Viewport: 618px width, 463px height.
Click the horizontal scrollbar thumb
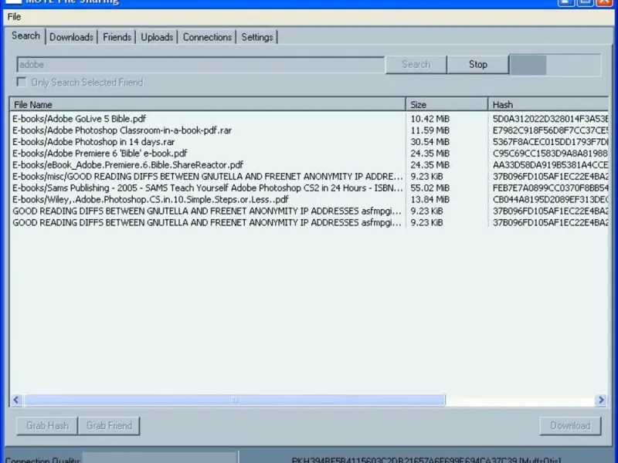(x=235, y=400)
